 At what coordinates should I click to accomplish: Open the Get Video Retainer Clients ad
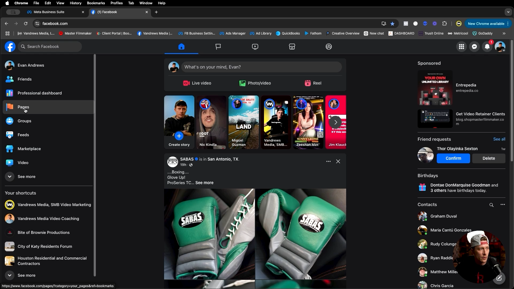coord(462,119)
